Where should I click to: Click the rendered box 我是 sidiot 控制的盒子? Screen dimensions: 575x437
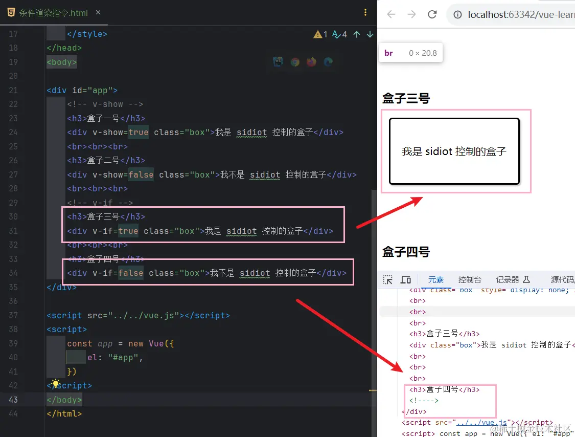coord(454,151)
